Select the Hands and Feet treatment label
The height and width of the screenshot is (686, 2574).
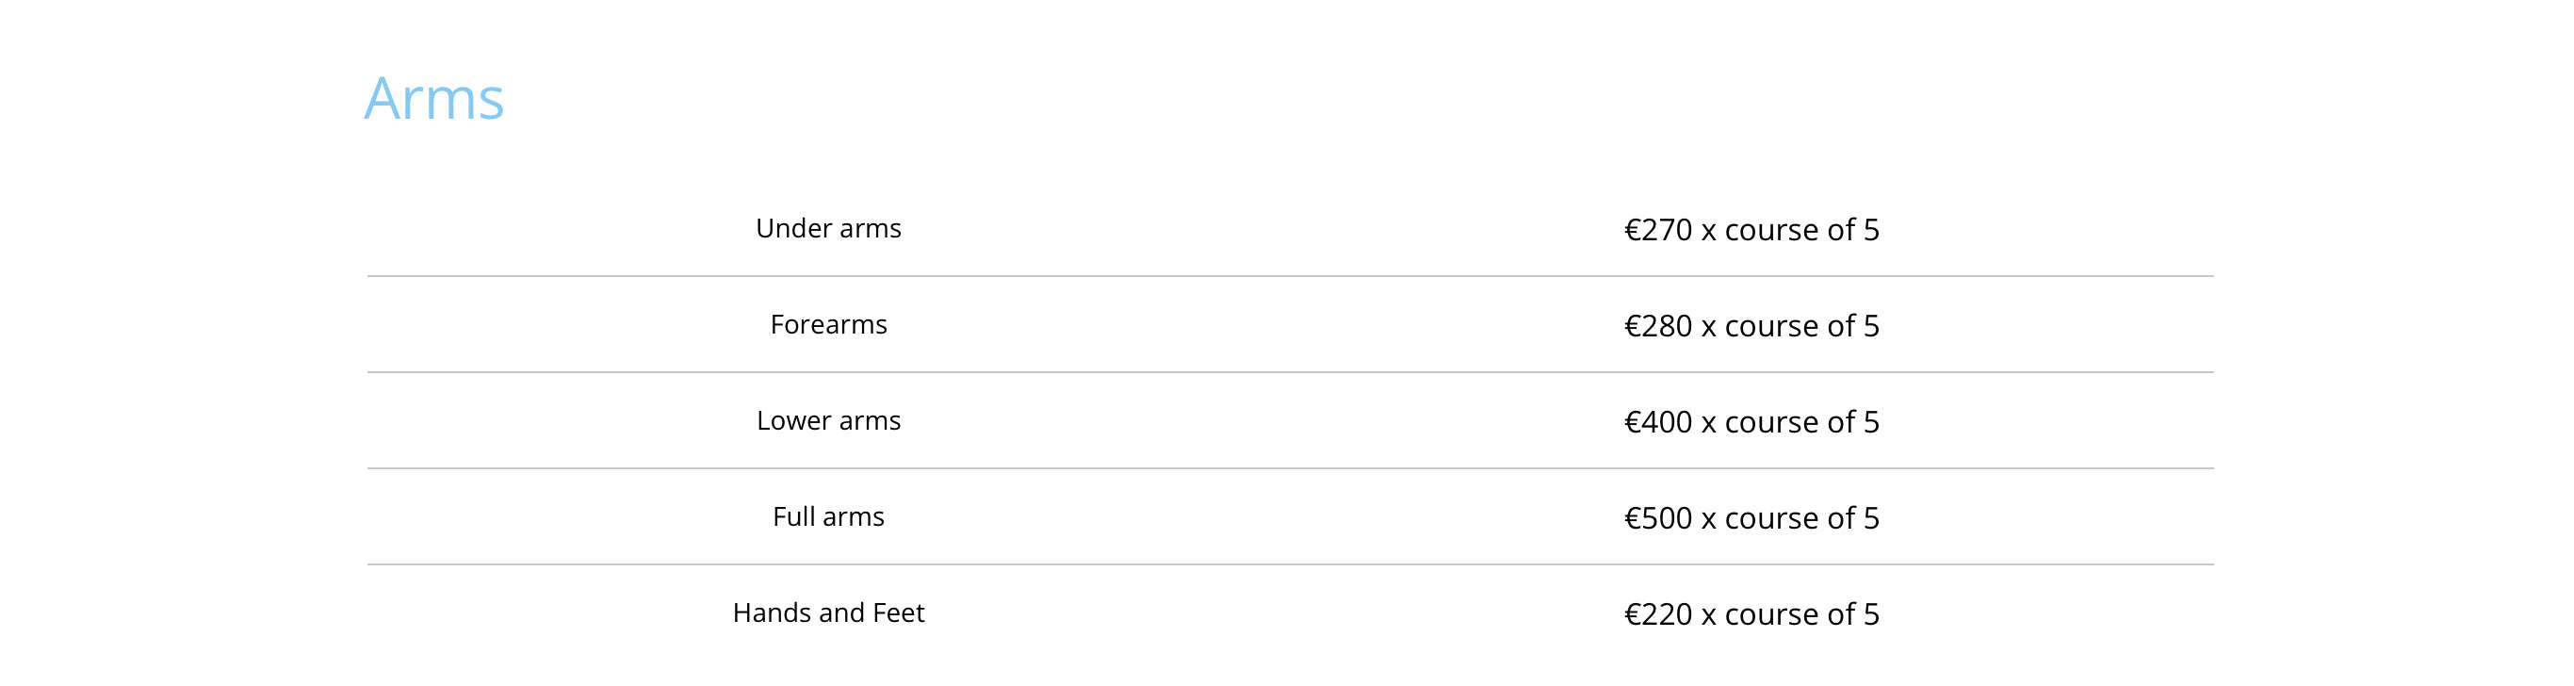[x=828, y=612]
